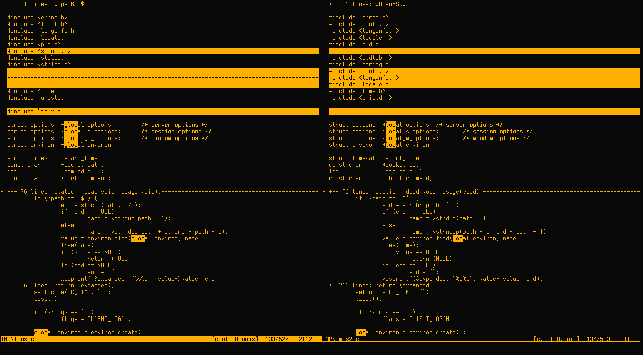Click #include <time.h> in left pane

click(36, 91)
